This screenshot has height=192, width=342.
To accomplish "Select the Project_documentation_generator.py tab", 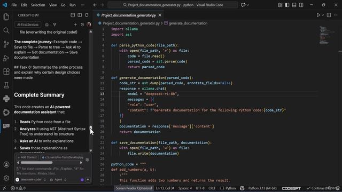I will point(128,15).
